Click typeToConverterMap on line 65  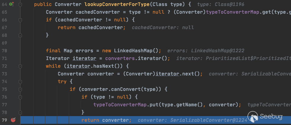coord(233,12)
